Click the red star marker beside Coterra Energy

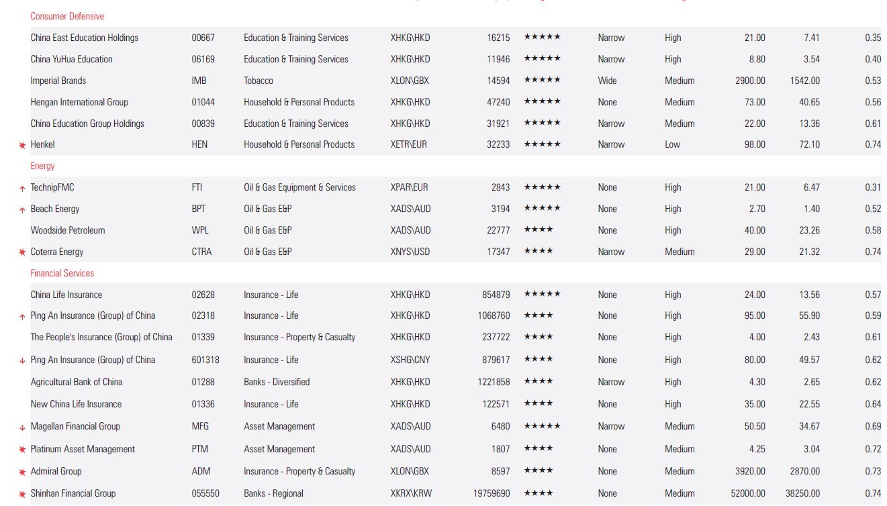pyautogui.click(x=22, y=252)
